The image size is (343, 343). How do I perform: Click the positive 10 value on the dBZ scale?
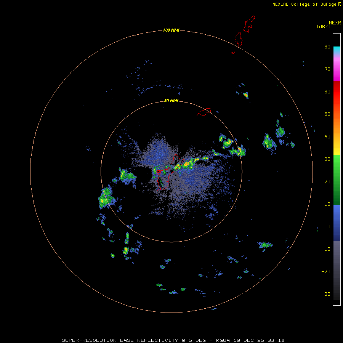pos(327,204)
